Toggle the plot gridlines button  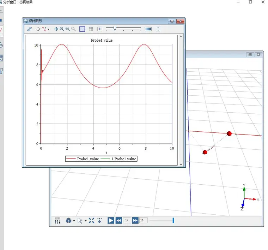91,29
